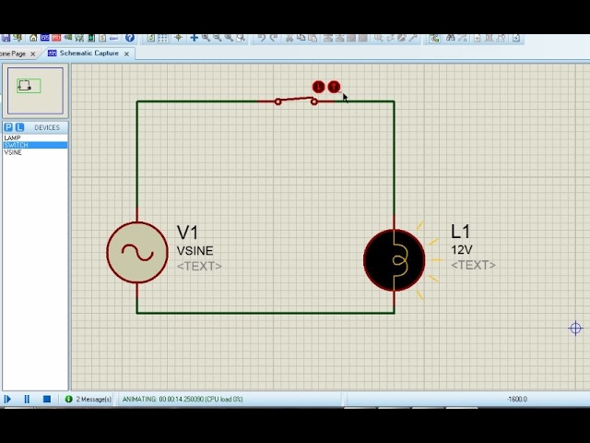590x443 pixels.
Task: Click the switch close (down arrow) actuator
Action: [318, 87]
